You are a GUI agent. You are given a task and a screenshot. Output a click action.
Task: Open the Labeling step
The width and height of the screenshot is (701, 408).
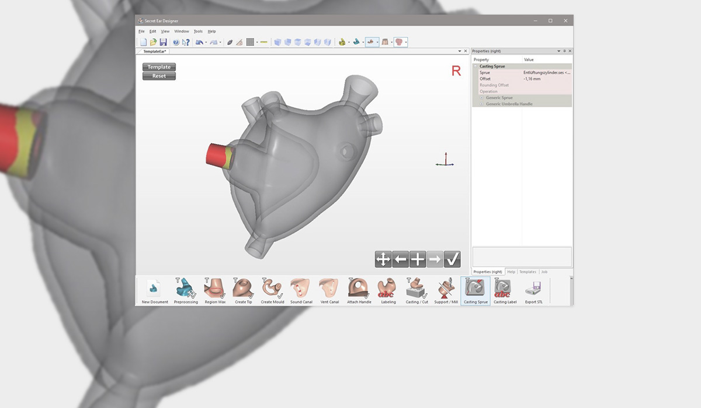[x=388, y=290]
